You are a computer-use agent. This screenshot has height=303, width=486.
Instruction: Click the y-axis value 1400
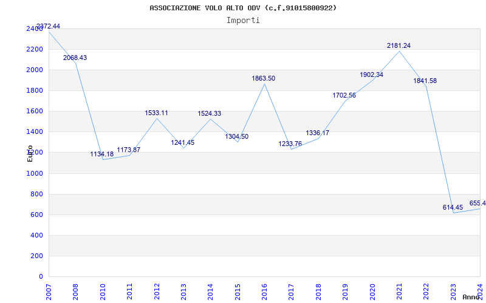(x=35, y=132)
